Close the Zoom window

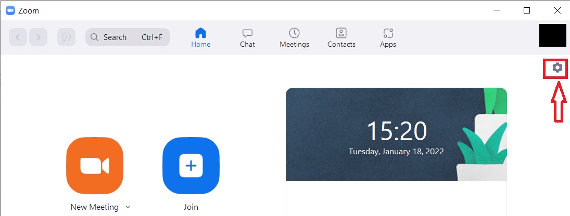[557, 10]
